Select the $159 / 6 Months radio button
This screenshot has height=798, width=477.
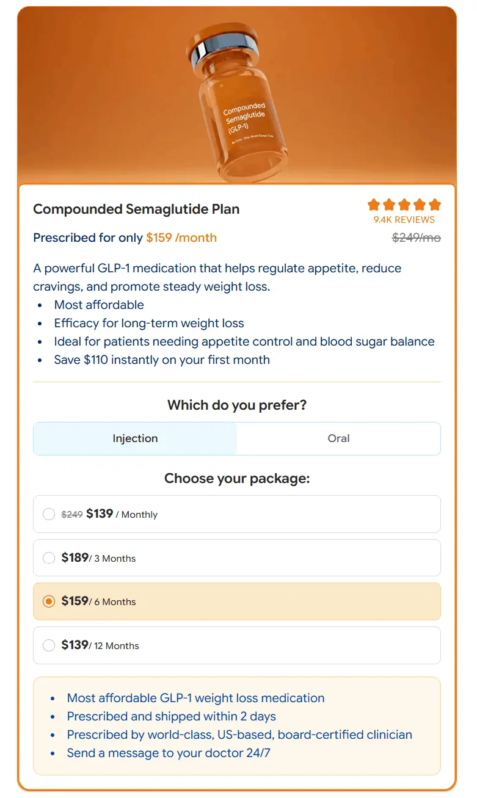(x=49, y=601)
